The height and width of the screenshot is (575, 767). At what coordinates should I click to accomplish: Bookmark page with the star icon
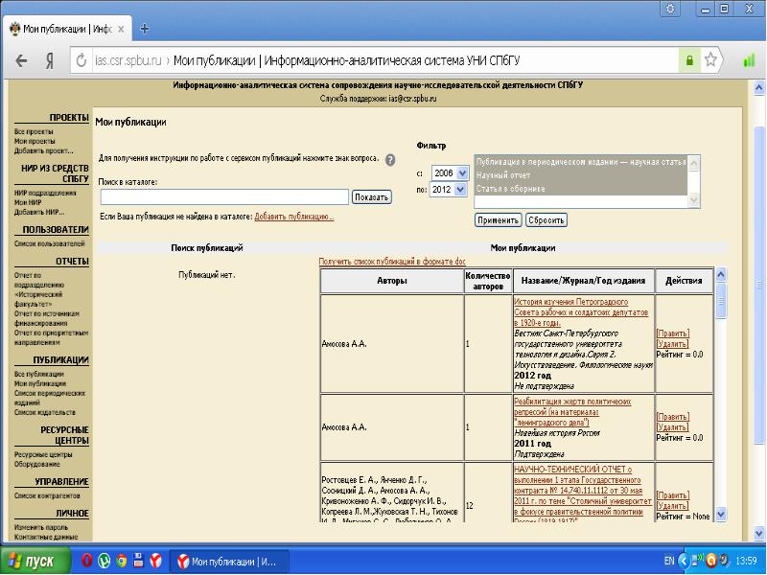click(x=711, y=60)
